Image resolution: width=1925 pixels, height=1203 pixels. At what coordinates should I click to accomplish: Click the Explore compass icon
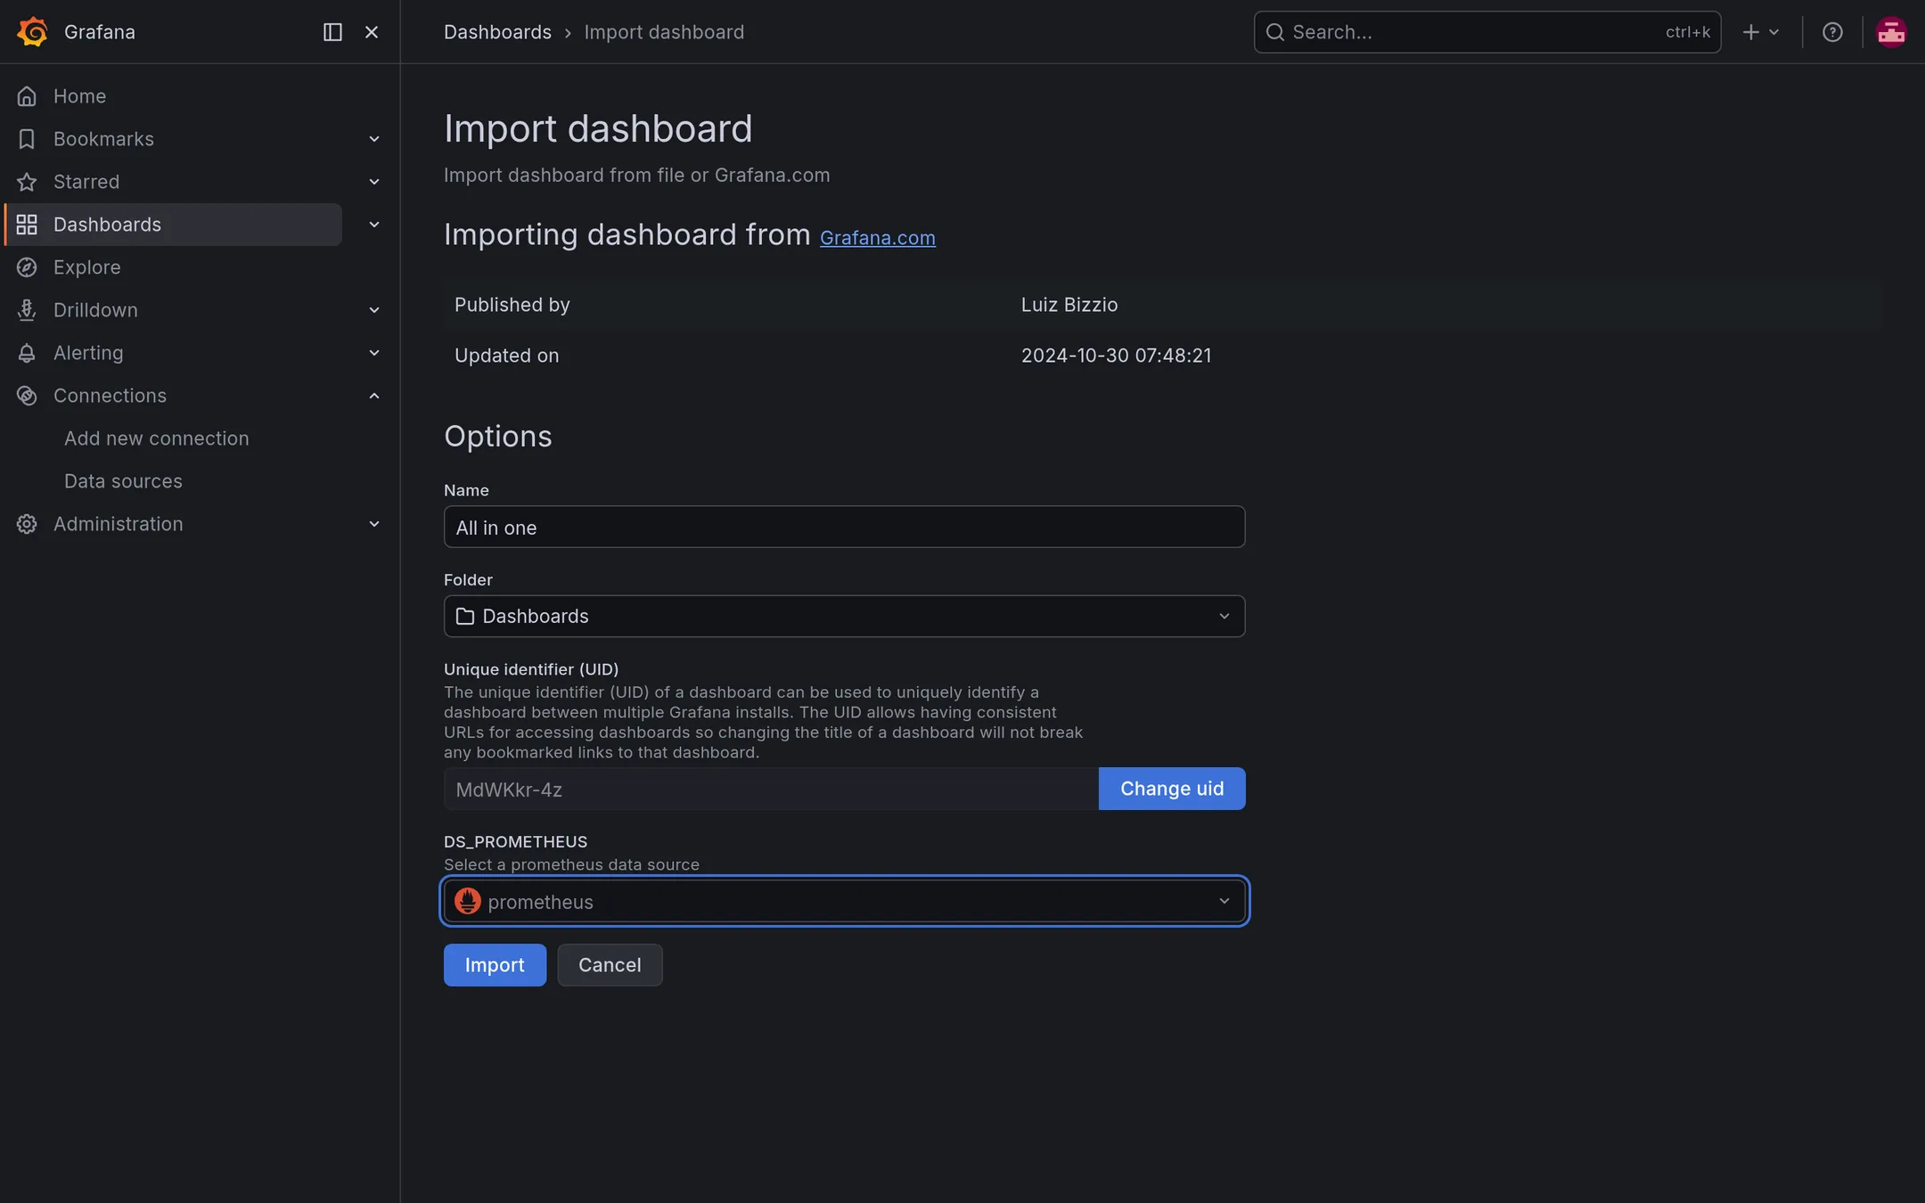tap(27, 267)
